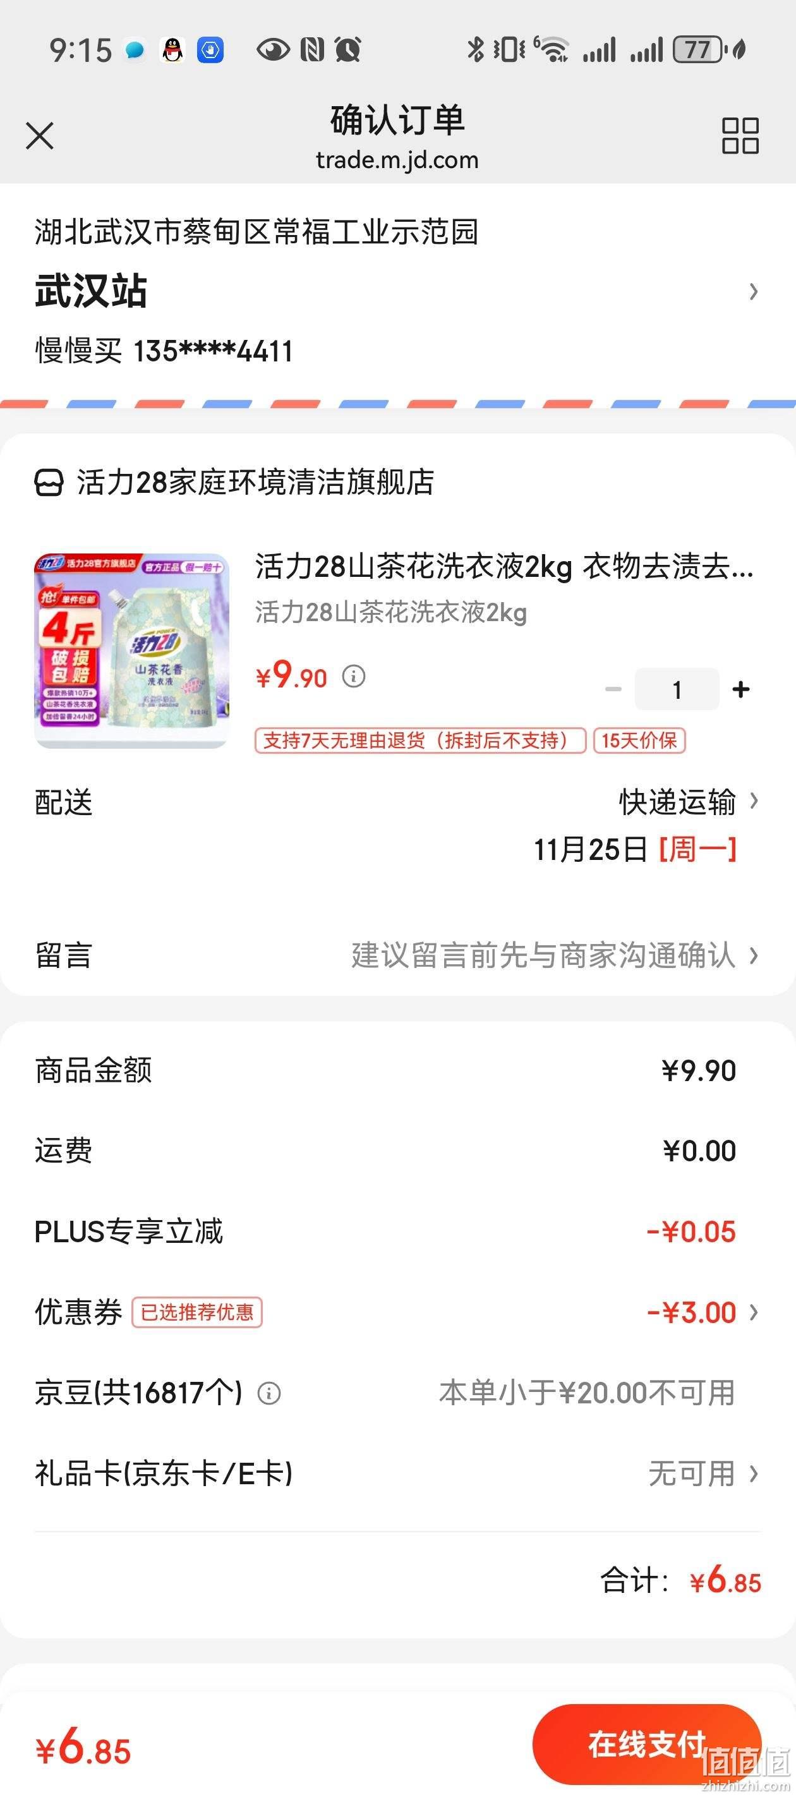Tap the 15天价保 price protection tag
The height and width of the screenshot is (1797, 796).
[x=639, y=740]
